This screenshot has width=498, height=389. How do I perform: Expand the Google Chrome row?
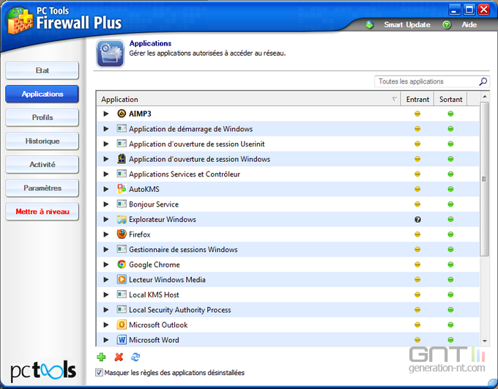pos(106,264)
